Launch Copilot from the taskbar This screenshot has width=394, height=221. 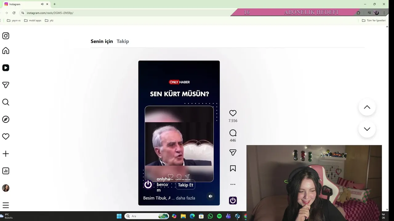click(174, 216)
